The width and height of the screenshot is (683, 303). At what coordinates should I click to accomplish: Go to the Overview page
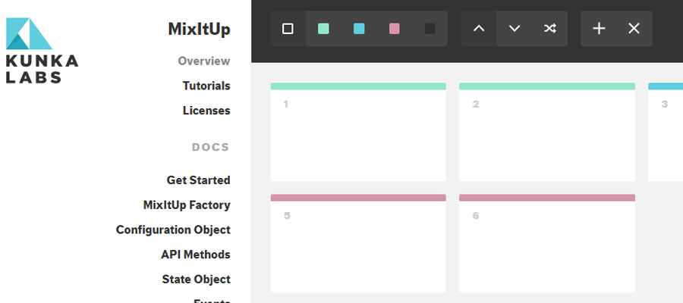tap(204, 61)
